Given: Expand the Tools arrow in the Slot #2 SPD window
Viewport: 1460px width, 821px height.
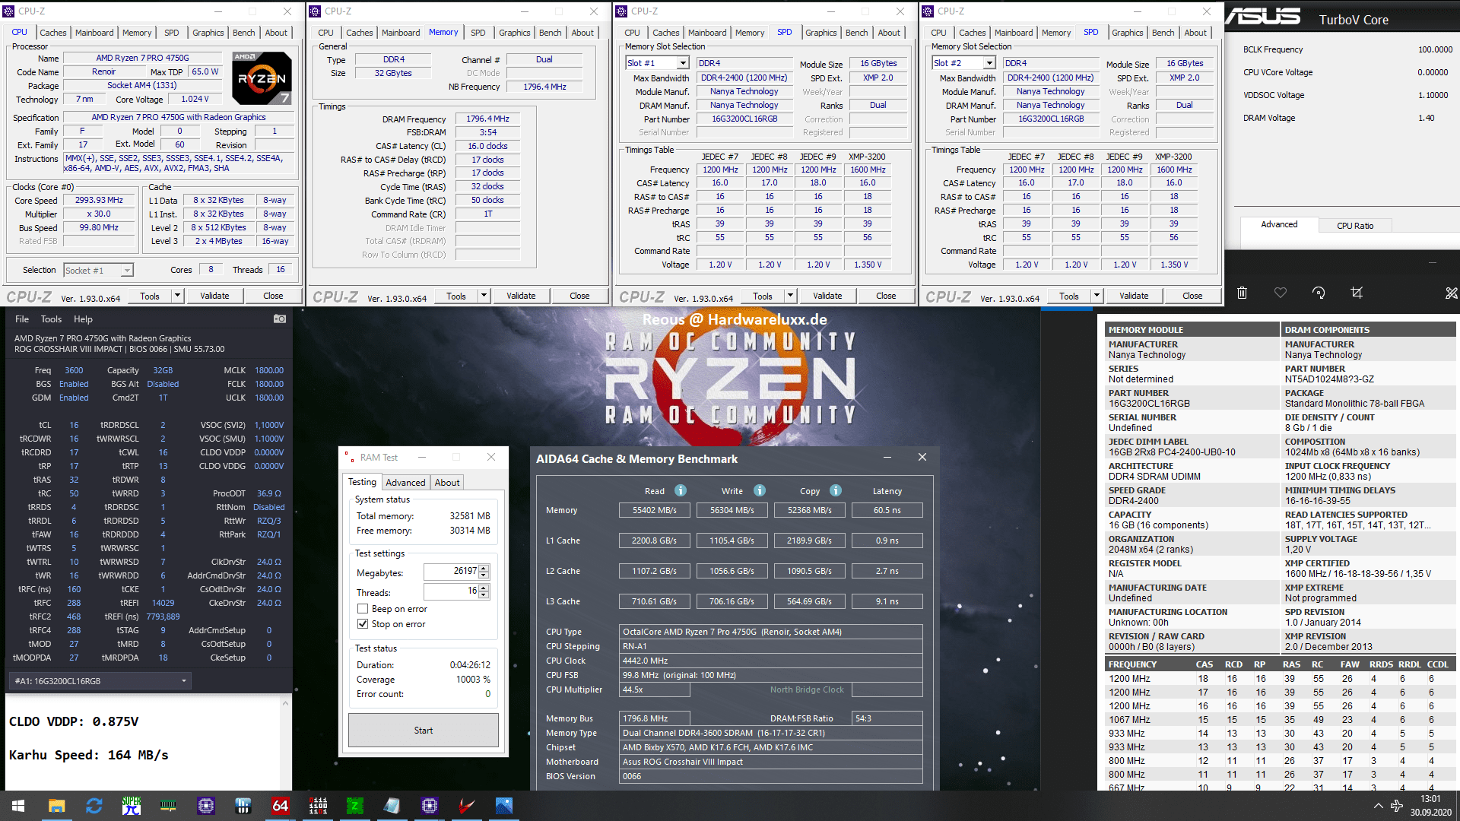Looking at the screenshot, I should 1097,296.
